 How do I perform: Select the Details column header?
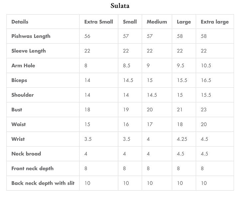click(20, 22)
